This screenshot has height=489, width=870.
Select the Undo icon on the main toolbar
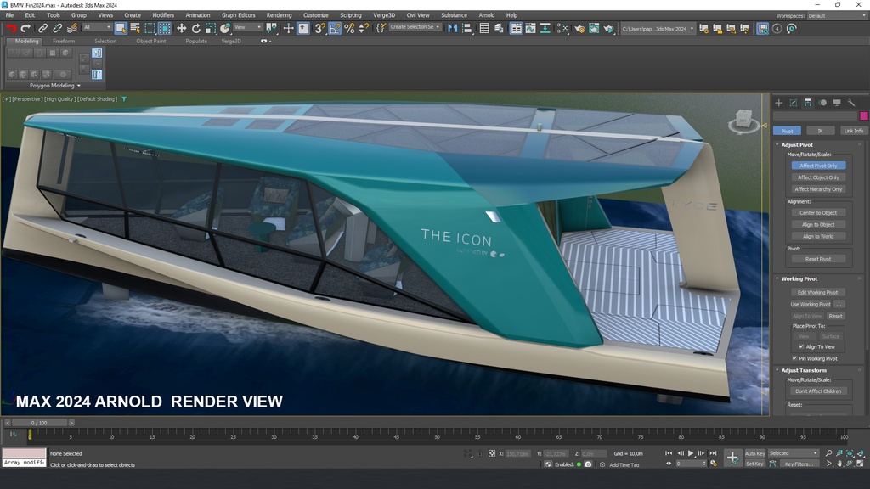click(x=11, y=28)
